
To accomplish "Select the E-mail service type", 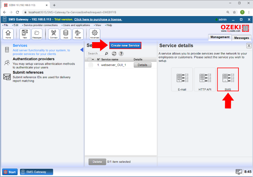I will coord(182,79).
